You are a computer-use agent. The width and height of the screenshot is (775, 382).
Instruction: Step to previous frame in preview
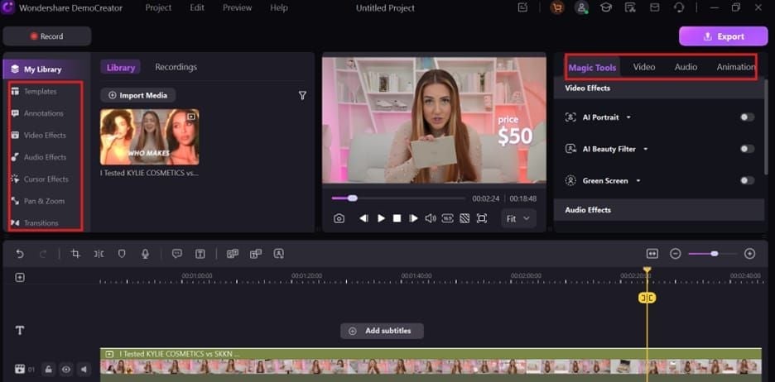tap(363, 218)
